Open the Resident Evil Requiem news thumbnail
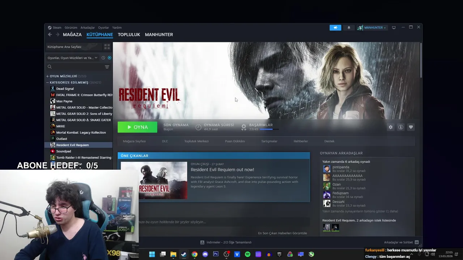This screenshot has height=260, width=463. 154,180
